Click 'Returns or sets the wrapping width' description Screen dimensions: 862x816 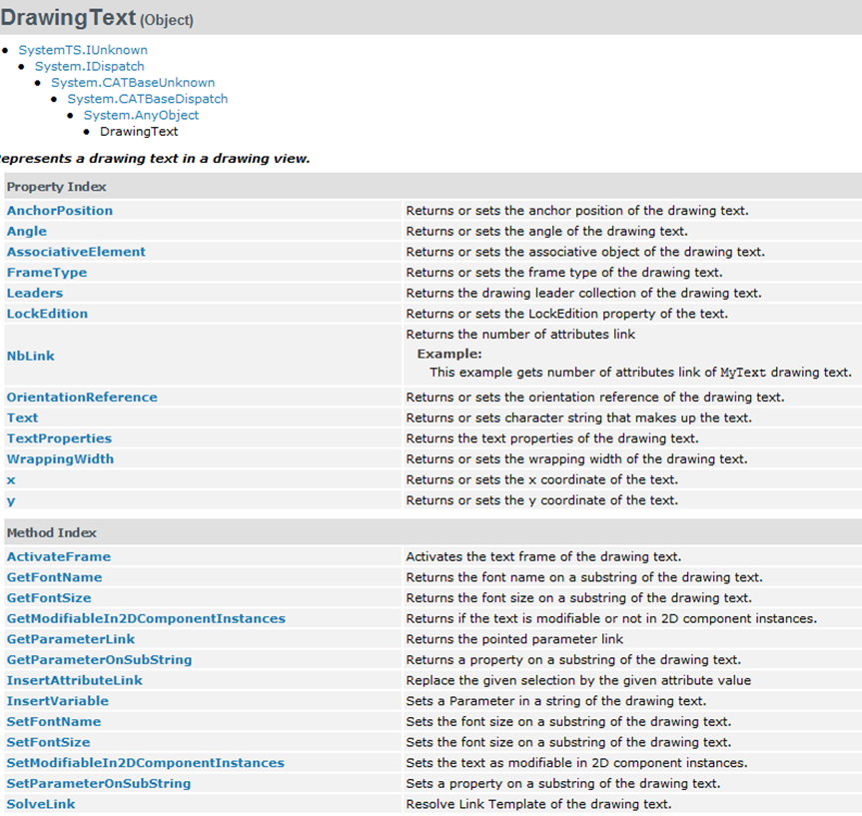point(576,459)
